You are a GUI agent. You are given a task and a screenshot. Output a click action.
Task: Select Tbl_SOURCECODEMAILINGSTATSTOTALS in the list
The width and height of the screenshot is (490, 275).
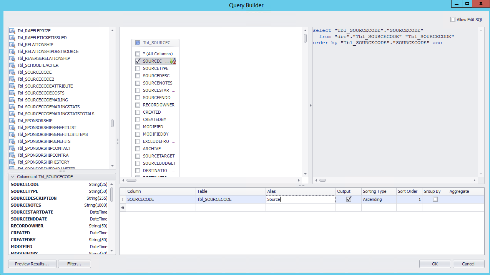click(x=56, y=114)
